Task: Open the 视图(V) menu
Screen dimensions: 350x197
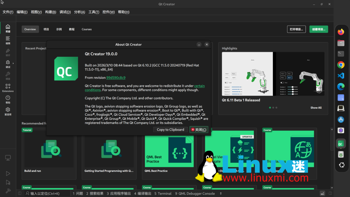Action: 36,12
